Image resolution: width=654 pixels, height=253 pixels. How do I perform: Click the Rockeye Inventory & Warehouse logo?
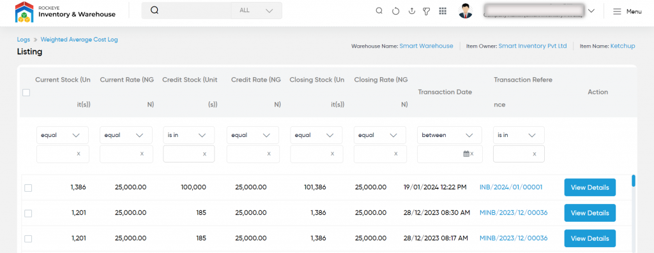65,11
